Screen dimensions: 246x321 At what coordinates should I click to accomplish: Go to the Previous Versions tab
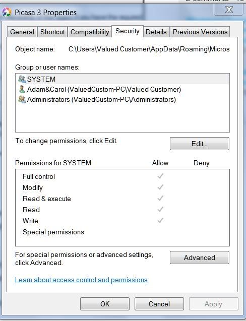click(200, 32)
